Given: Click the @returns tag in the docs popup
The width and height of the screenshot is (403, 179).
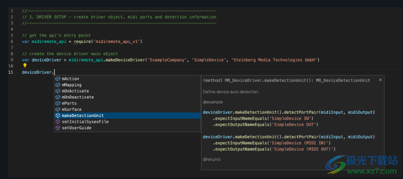Looking at the screenshot, I should point(212,159).
